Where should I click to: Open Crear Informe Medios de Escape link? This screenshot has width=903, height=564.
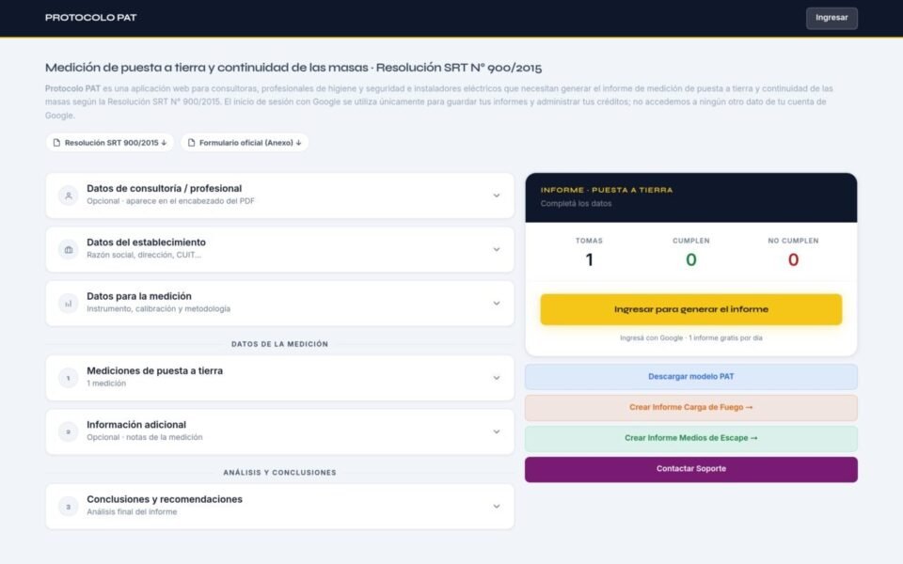691,439
